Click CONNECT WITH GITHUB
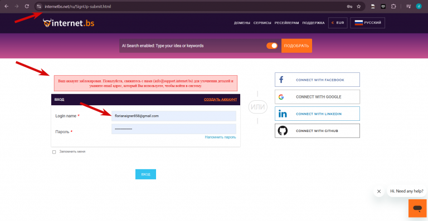 click(317, 131)
